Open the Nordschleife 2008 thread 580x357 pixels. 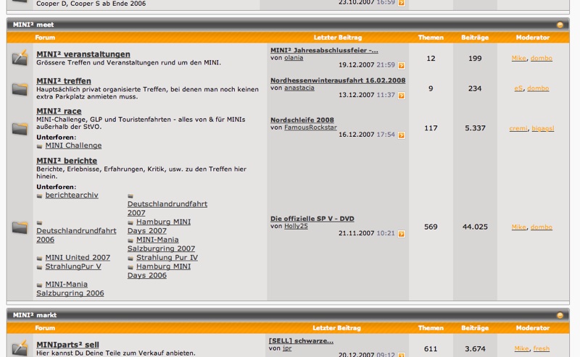(302, 120)
